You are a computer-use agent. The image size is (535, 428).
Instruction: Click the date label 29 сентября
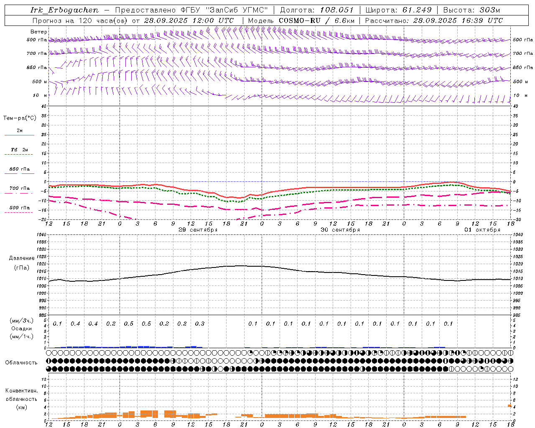(198, 230)
